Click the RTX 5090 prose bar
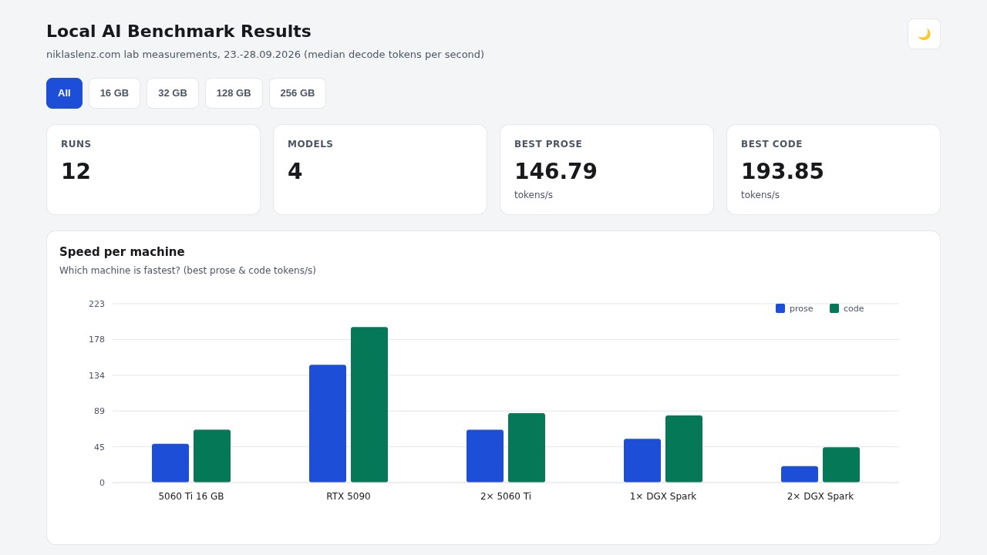Viewport: 987px width, 555px height. point(328,423)
